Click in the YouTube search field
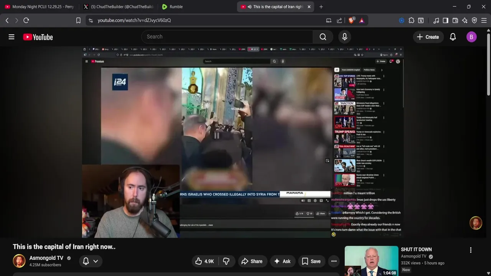 (227, 37)
